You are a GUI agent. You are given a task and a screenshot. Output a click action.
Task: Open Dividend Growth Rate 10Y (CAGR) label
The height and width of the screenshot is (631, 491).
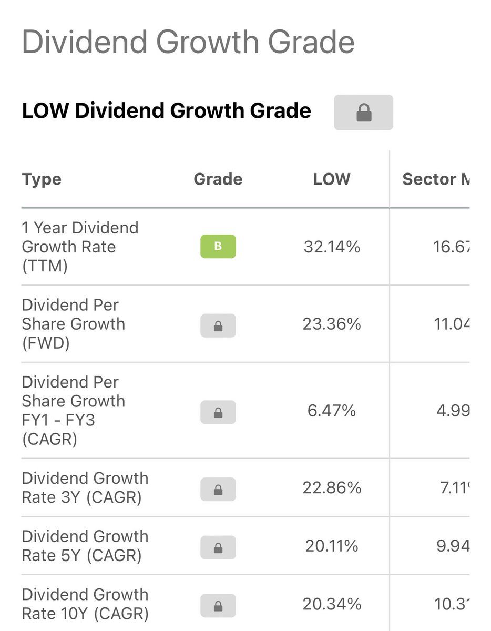coord(85,604)
